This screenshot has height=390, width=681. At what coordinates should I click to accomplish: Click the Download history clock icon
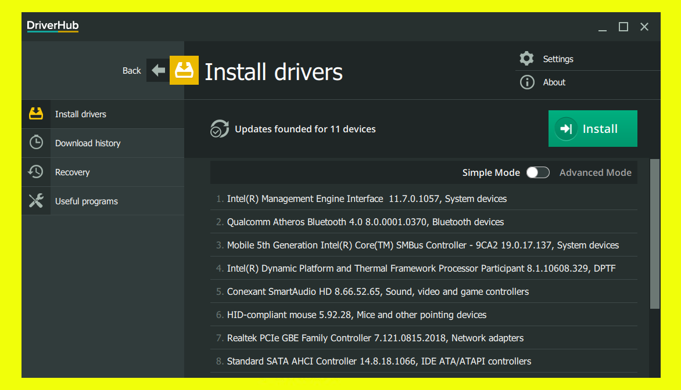click(x=36, y=143)
